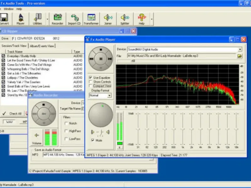Viewport: 251px width, 188px height.
Task: Enable the HighPass filter checkbox
Action: click(66, 131)
